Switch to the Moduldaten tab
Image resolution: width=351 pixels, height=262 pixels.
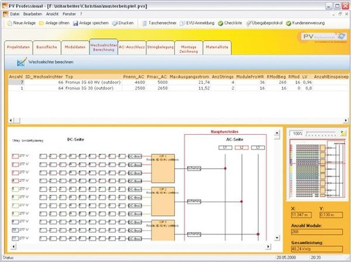pos(75,47)
